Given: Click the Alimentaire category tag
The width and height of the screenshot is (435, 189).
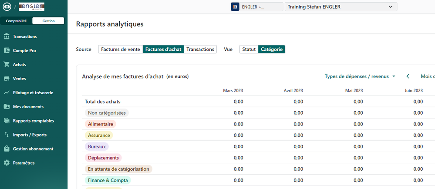Looking at the screenshot, I should 101,124.
